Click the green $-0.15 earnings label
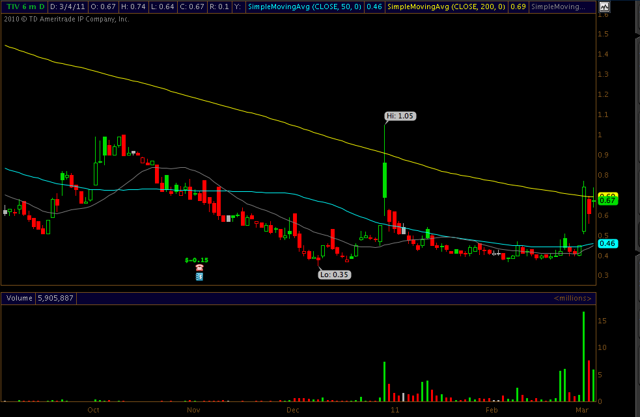This screenshot has height=417, width=640. click(197, 260)
